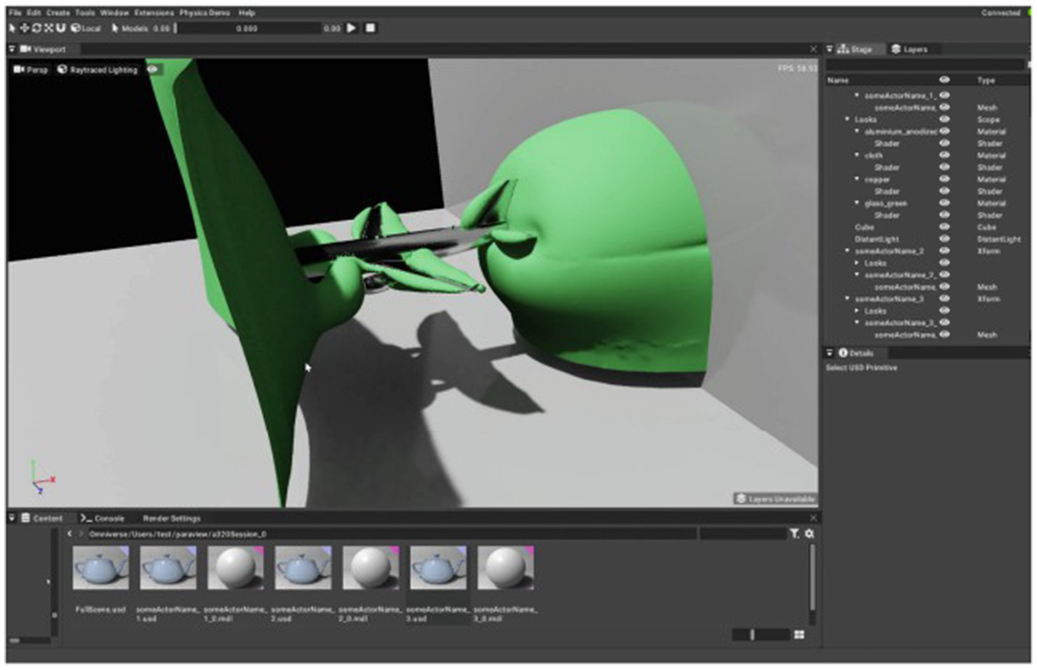
Task: Activate the Rotate tool
Action: pyautogui.click(x=37, y=28)
